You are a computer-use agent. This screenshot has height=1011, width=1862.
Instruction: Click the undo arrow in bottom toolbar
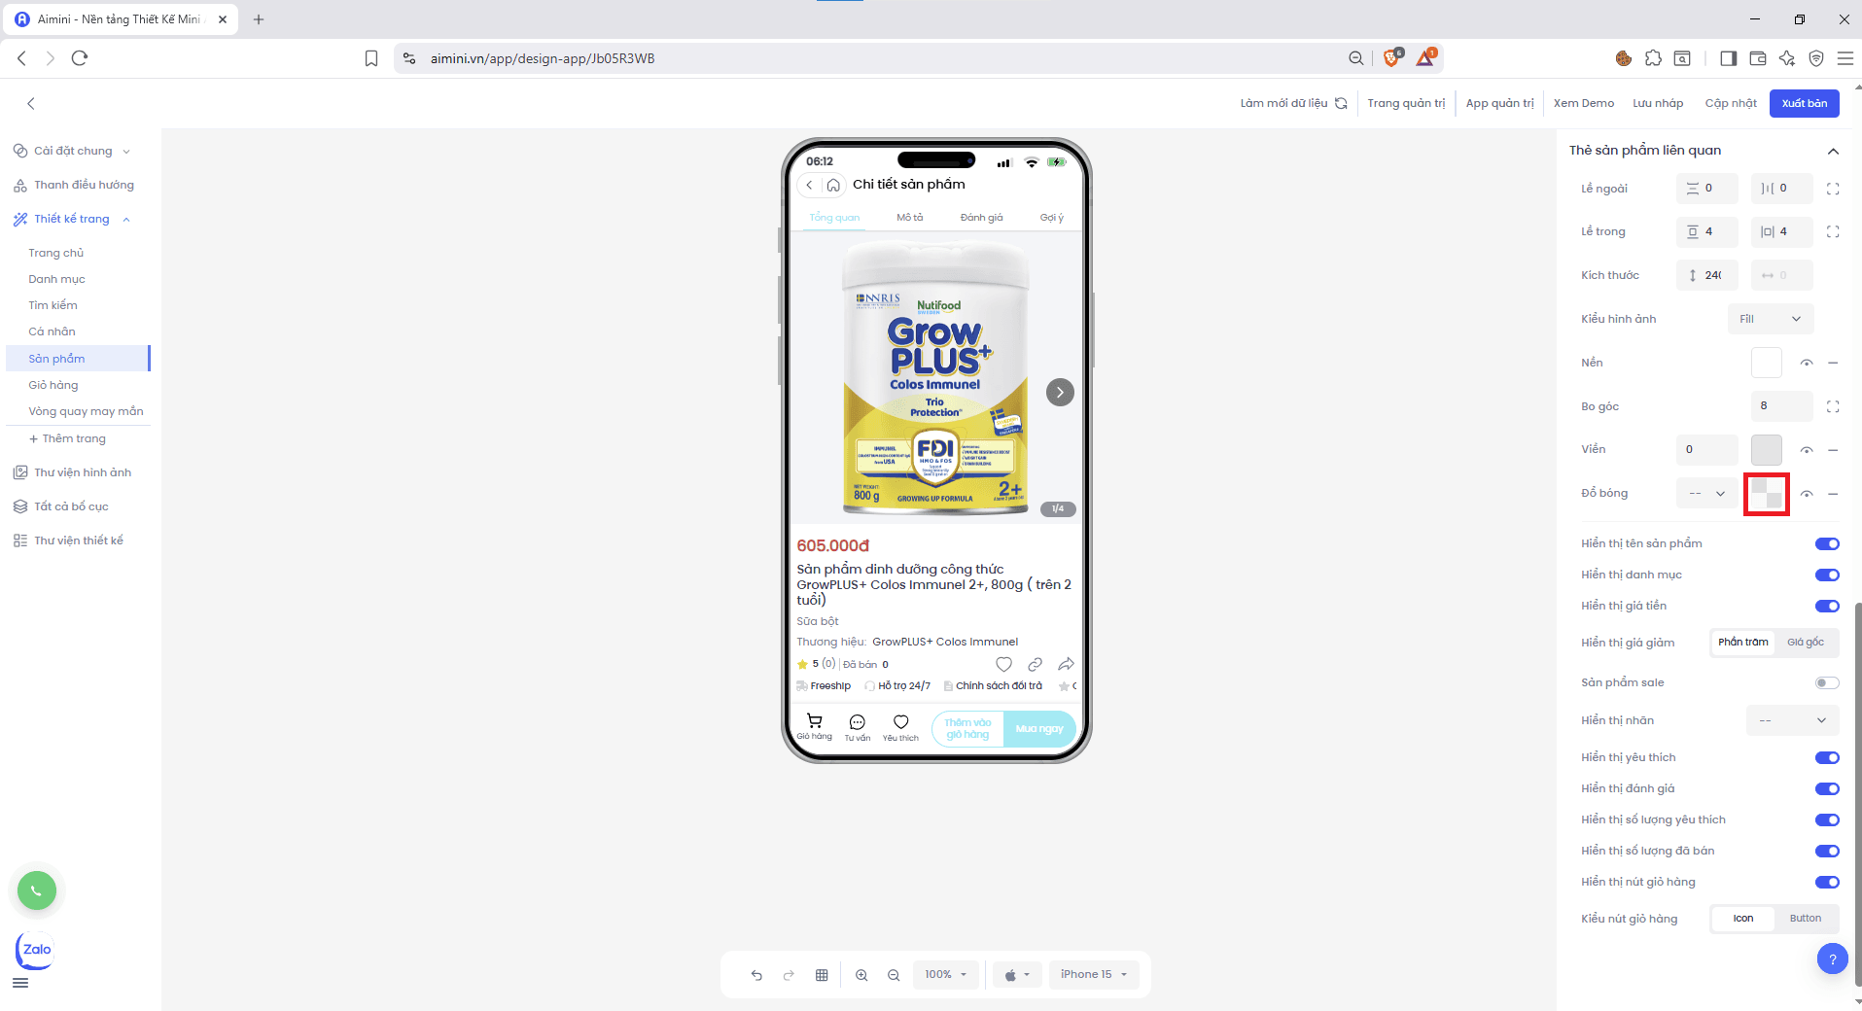(x=756, y=975)
